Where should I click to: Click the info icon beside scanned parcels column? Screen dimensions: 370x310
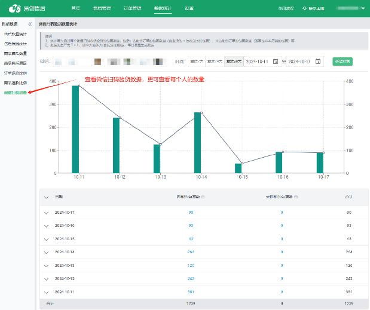pyautogui.click(x=203, y=197)
